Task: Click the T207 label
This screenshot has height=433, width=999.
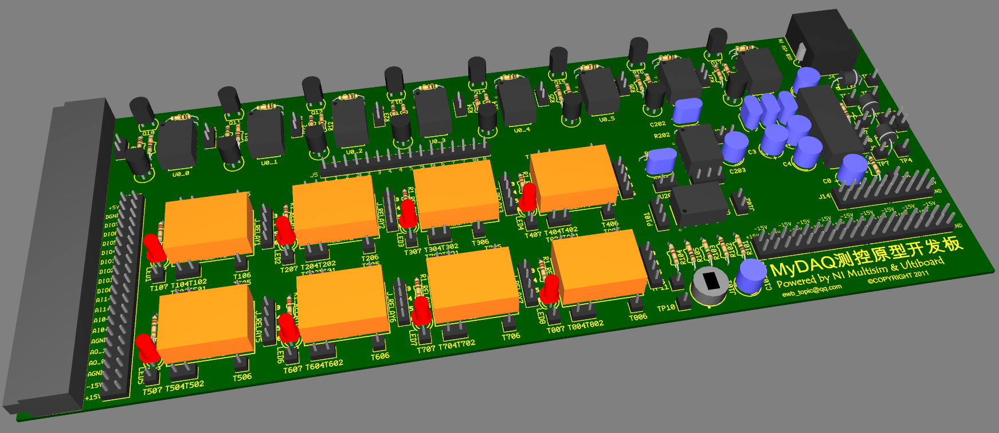Action: click(289, 269)
